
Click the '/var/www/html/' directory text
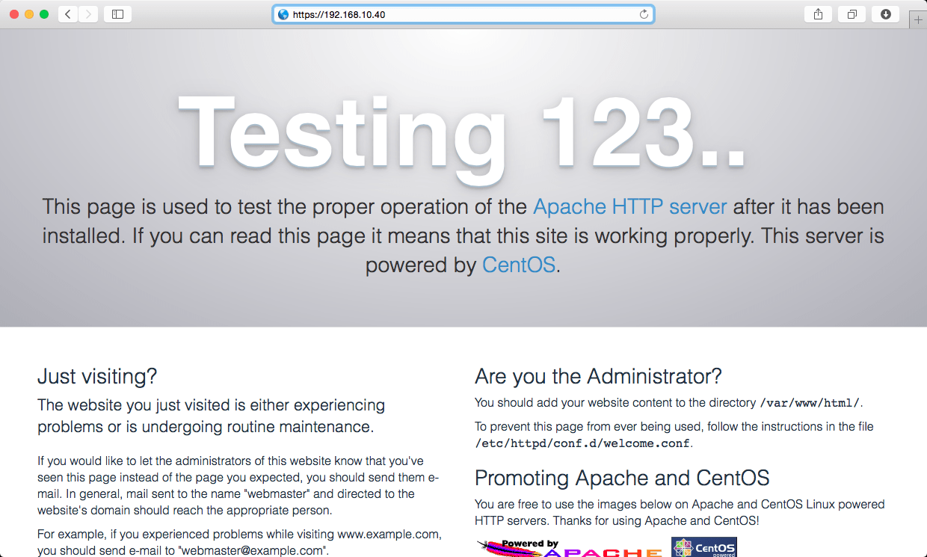pos(810,403)
